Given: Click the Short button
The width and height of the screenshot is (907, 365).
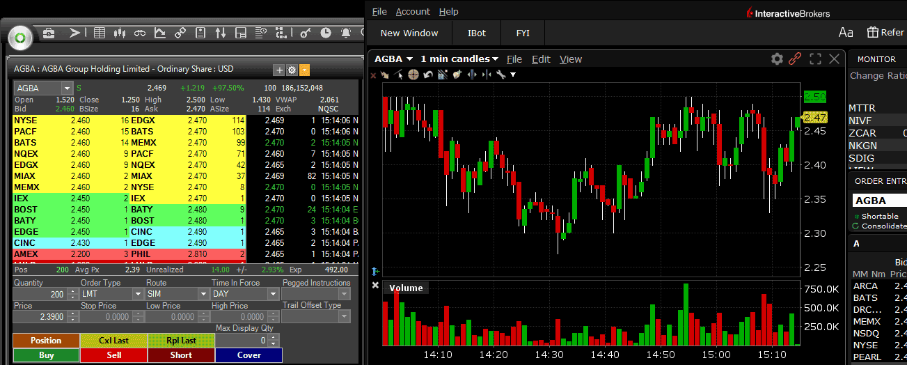Looking at the screenshot, I should click(181, 355).
